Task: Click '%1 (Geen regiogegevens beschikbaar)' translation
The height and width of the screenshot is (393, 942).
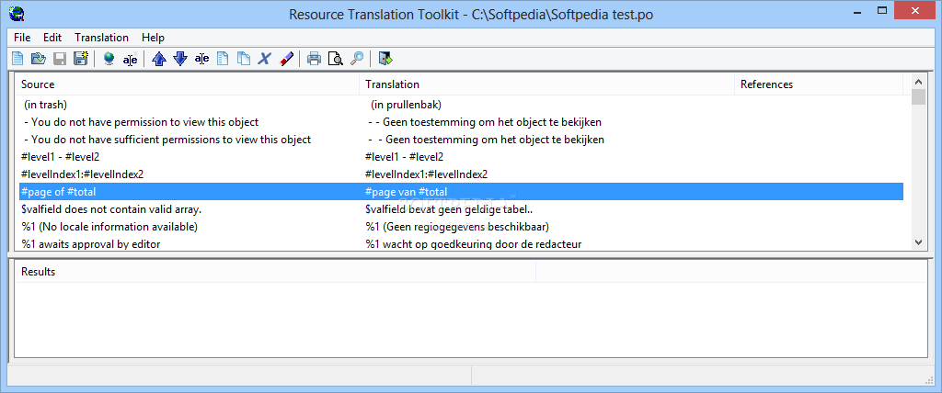Action: click(x=457, y=228)
